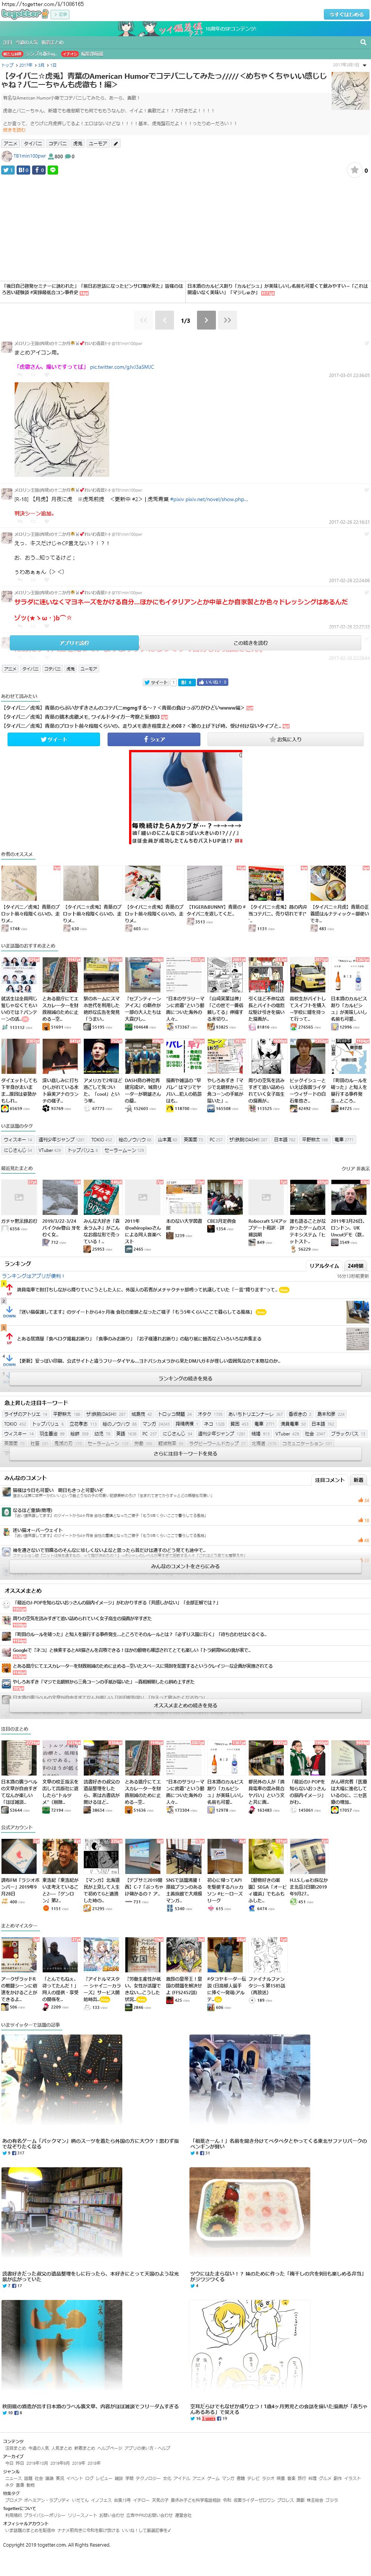The width and height of the screenshot is (371, 2576).
Task: Click the blue 'うすぐはじめる' header button
Action: coord(346,14)
